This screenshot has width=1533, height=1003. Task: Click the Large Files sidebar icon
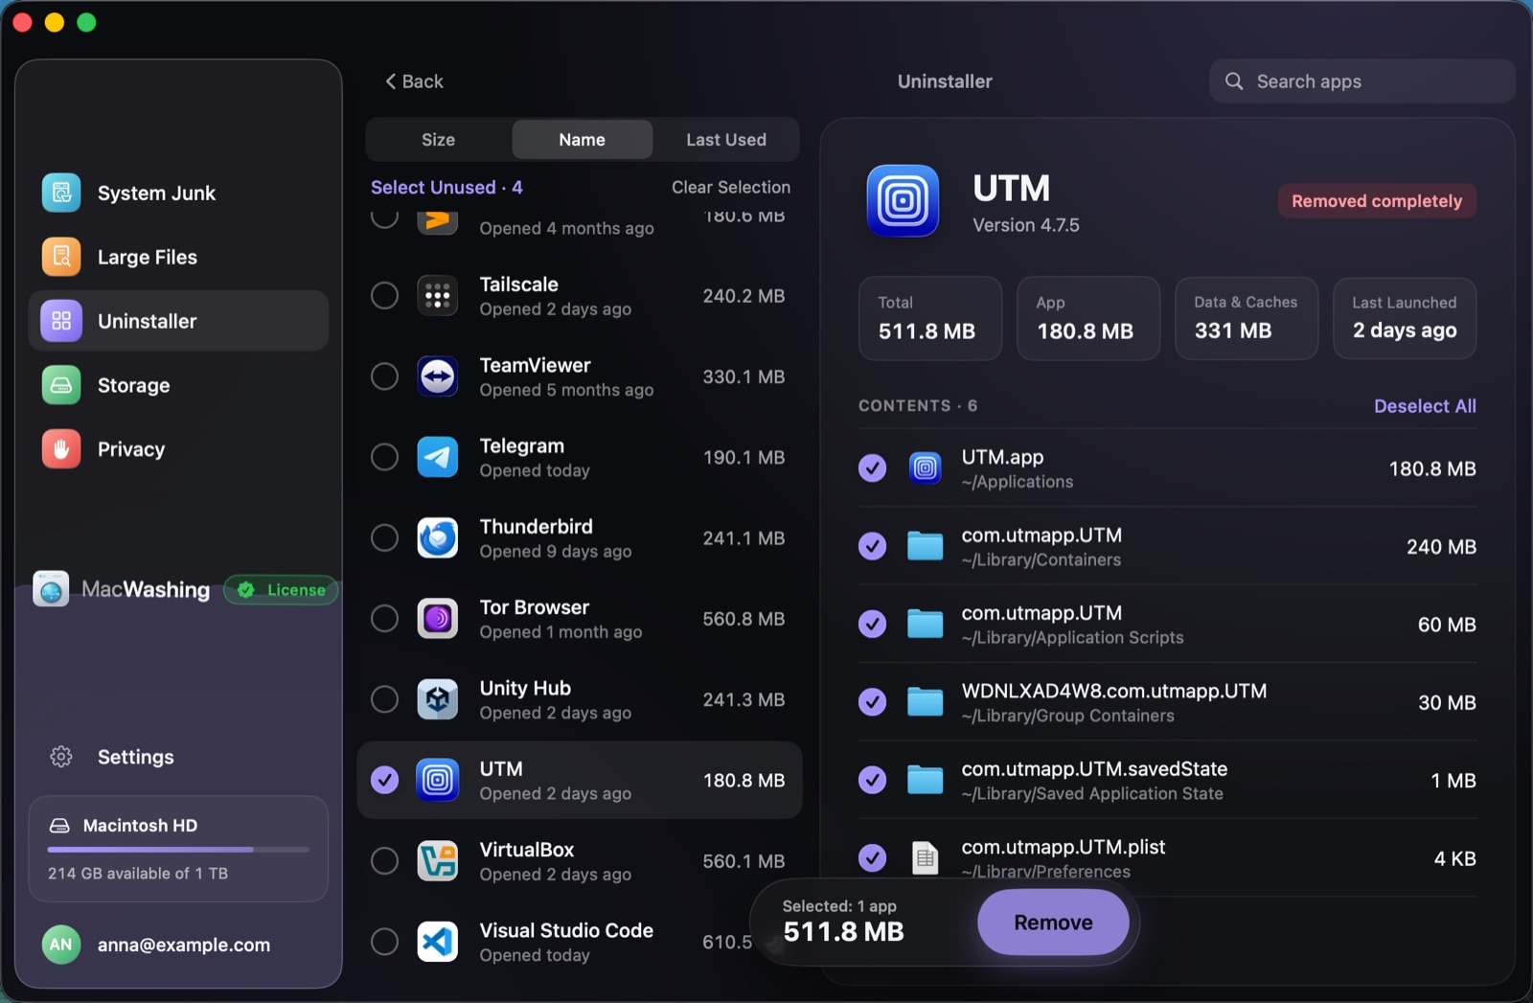(x=61, y=257)
